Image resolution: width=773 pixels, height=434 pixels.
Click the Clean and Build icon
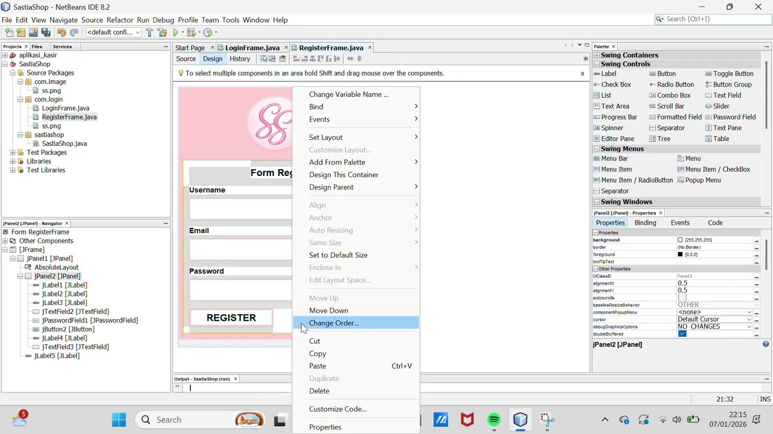tap(162, 33)
